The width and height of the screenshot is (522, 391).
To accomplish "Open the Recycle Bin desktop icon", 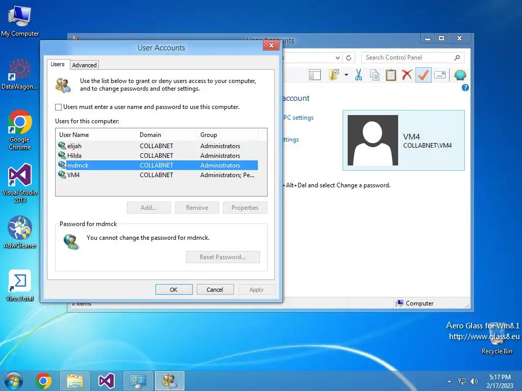I will click(x=497, y=338).
